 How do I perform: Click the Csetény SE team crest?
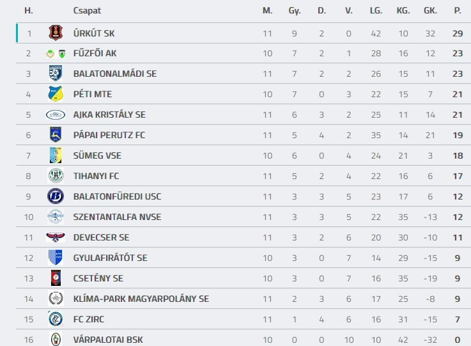tap(56, 278)
